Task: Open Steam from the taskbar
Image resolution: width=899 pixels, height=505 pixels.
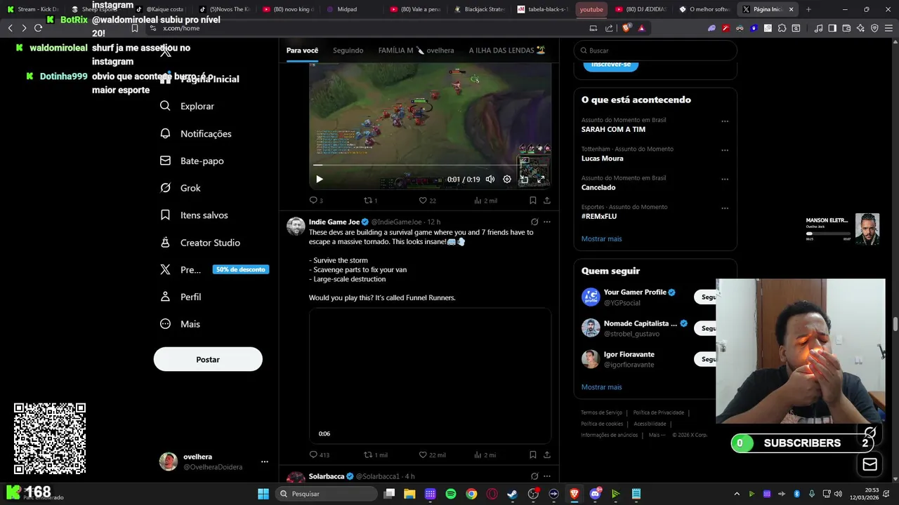Action: (513, 494)
